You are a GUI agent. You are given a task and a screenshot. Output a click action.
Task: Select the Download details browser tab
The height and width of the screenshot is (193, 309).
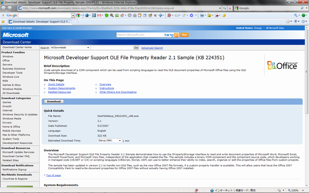pos(40,21)
